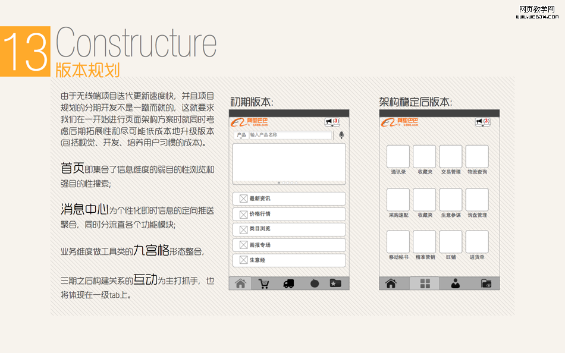565x353 pixels.
Task: Expand the 产品 search category dropdown
Action: 241,135
